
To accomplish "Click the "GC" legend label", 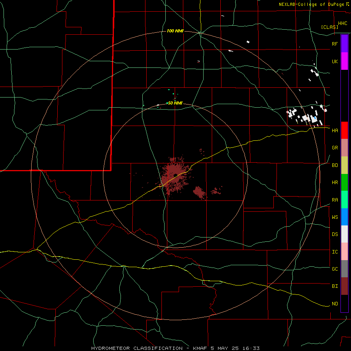I will tap(335, 269).
